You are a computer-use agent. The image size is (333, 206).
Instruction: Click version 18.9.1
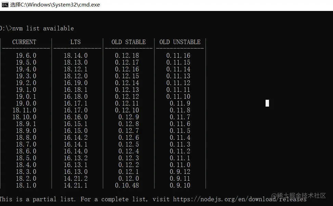[26, 124]
